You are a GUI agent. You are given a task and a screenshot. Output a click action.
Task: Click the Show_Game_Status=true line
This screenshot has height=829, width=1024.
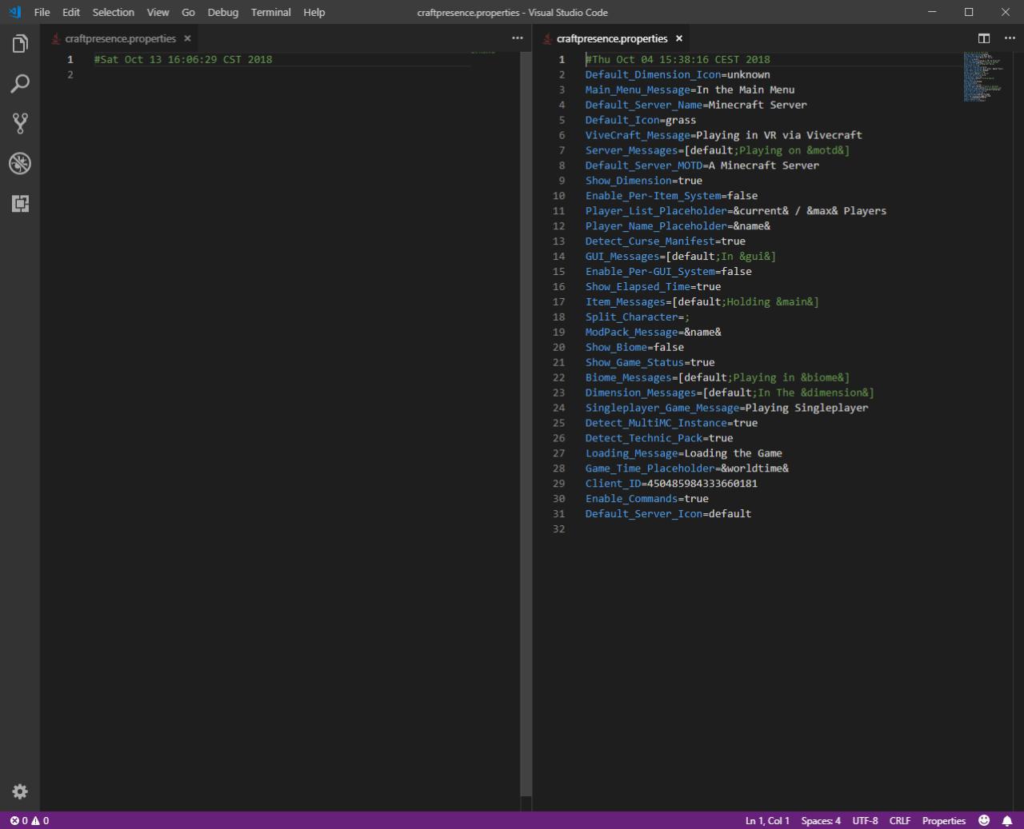[650, 363]
